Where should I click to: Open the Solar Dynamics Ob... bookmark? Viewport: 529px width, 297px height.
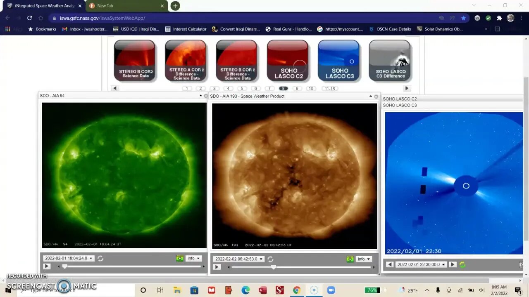[440, 29]
